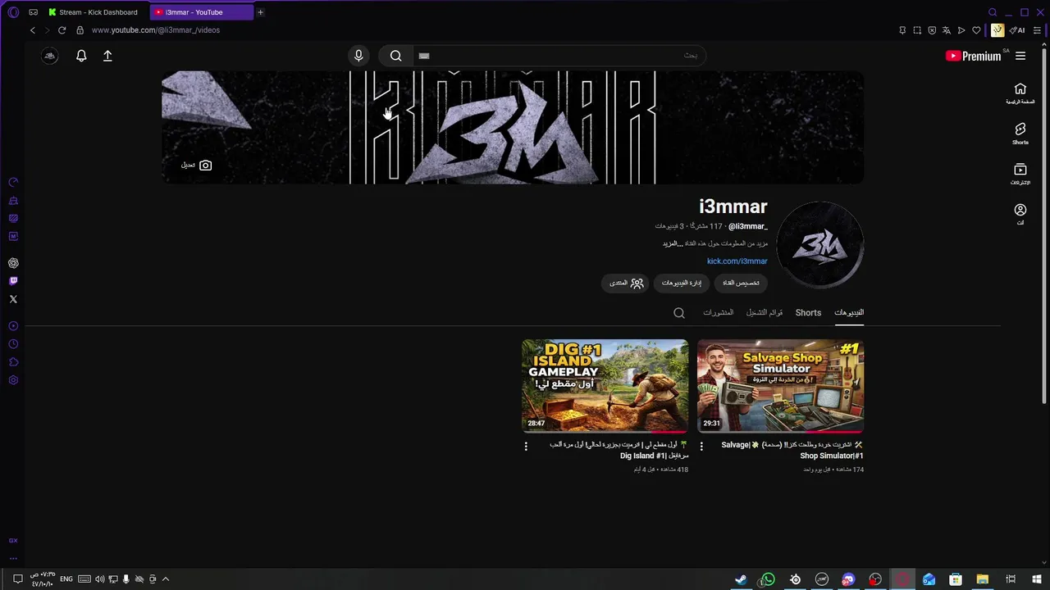Open Home in YouTube side rail

pos(1020,93)
